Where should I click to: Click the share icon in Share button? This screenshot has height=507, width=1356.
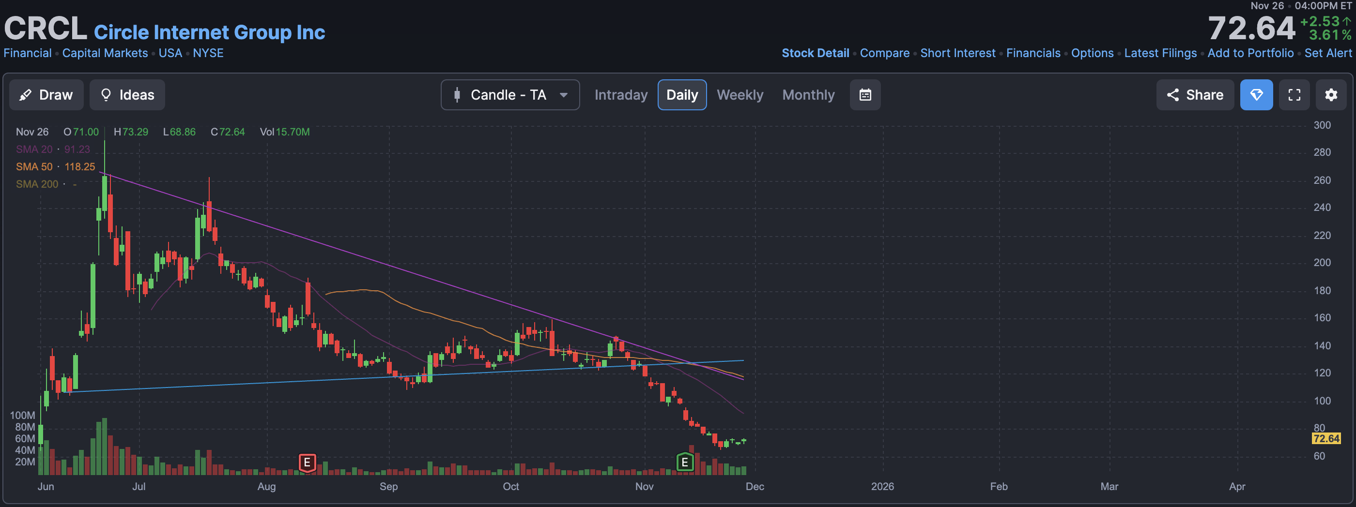point(1172,95)
